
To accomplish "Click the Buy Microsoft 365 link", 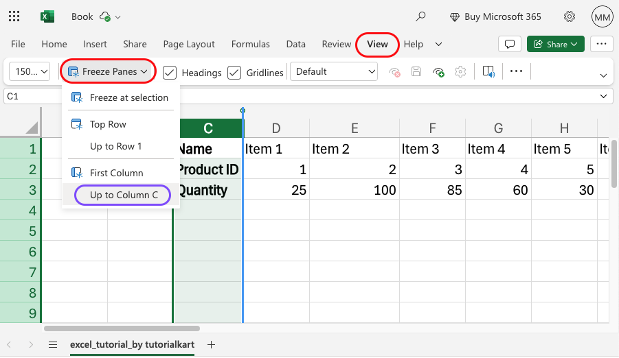I will coord(503,17).
